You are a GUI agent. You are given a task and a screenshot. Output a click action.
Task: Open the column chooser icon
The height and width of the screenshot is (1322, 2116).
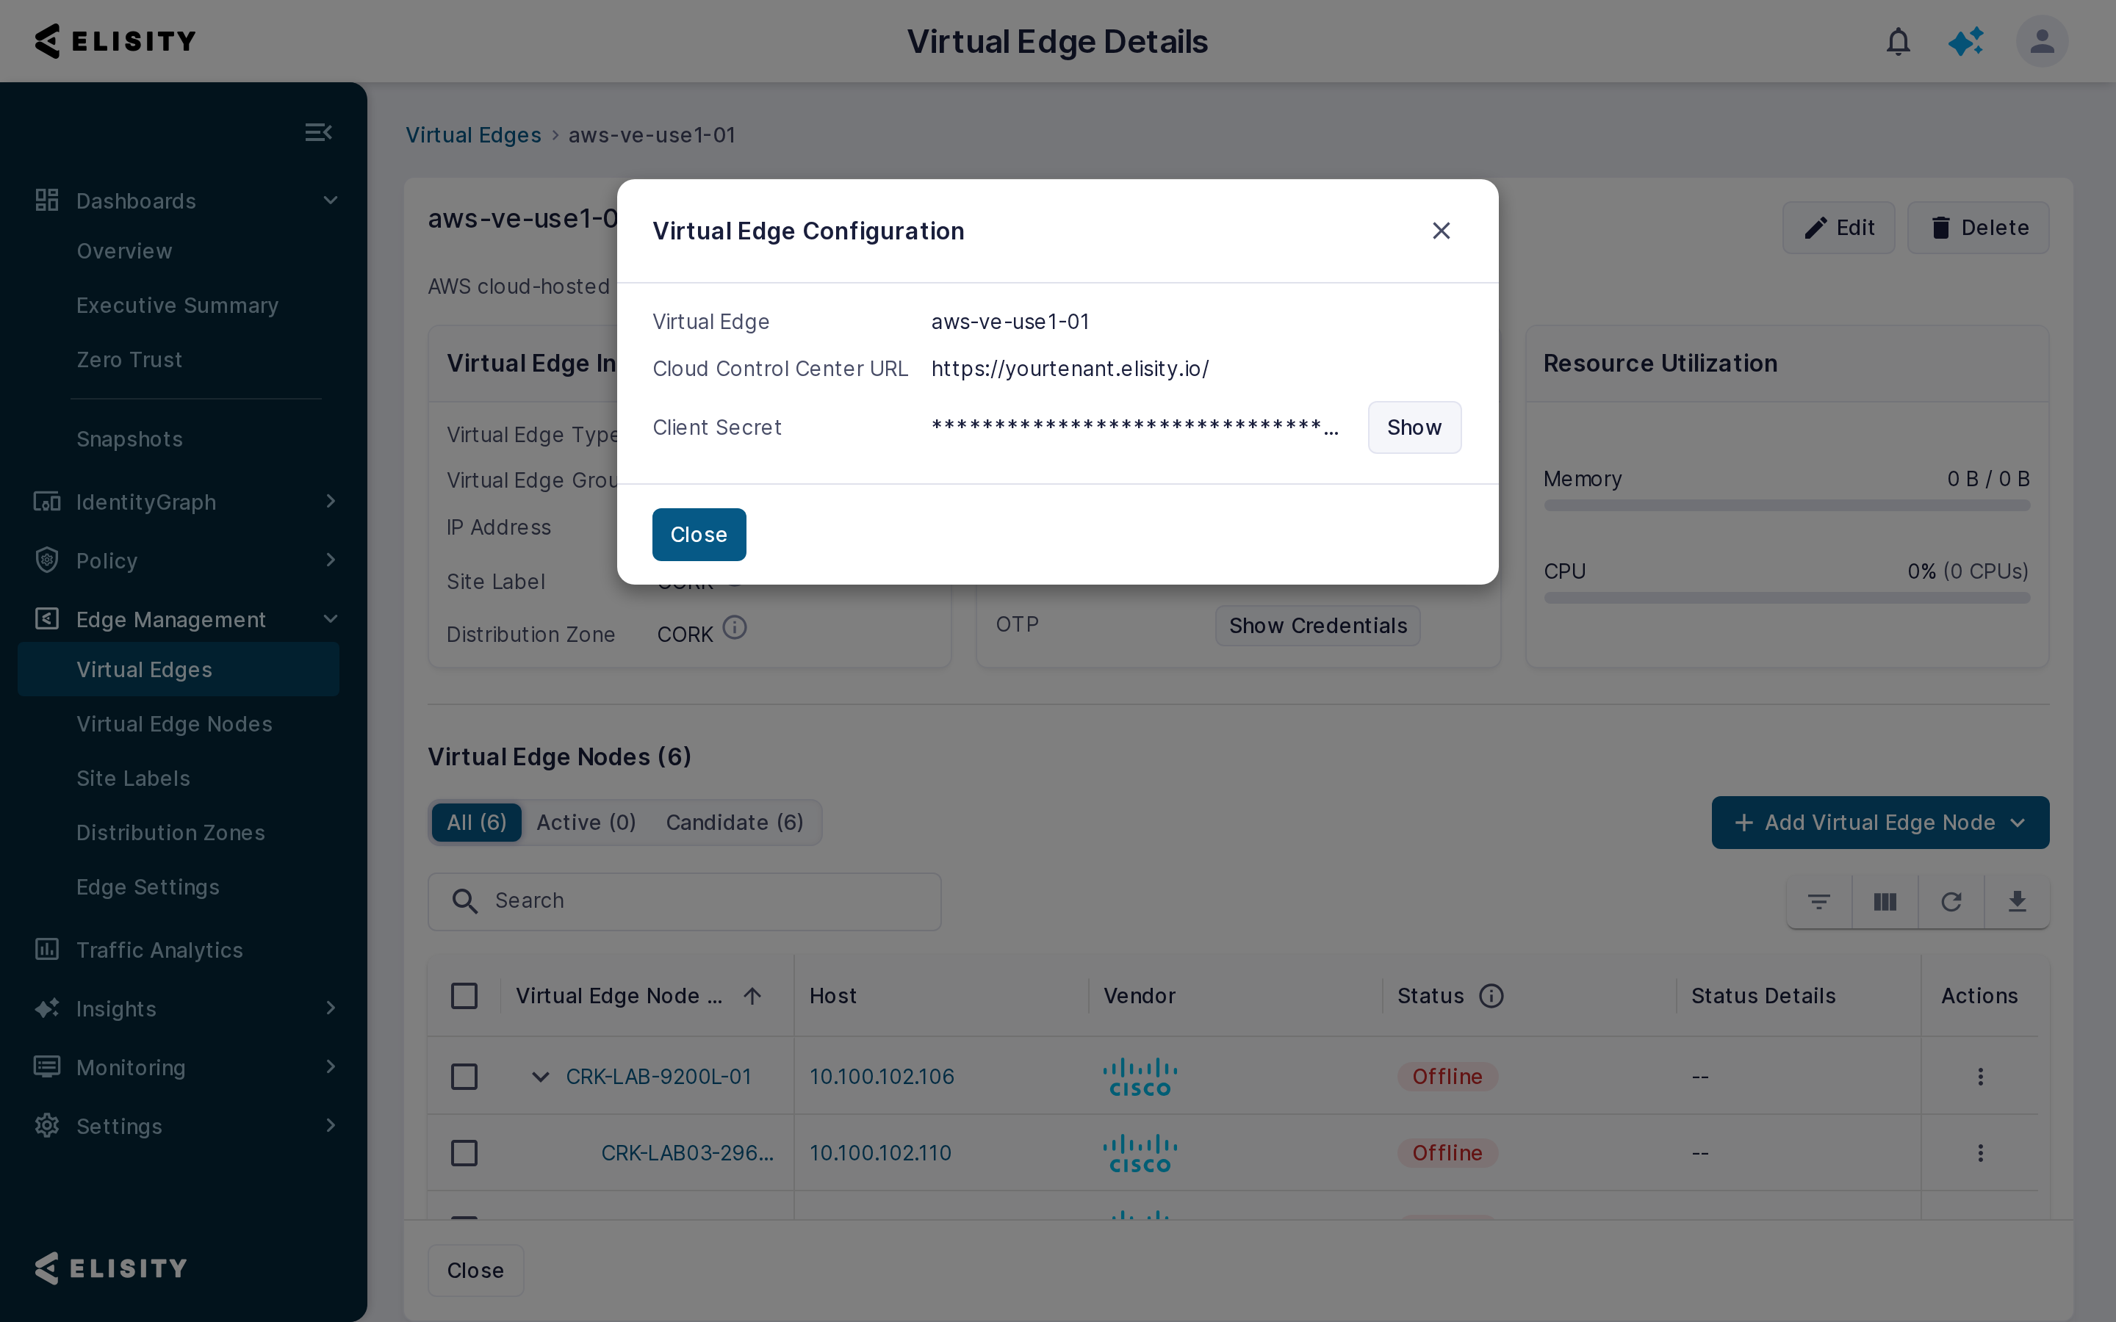1885,901
